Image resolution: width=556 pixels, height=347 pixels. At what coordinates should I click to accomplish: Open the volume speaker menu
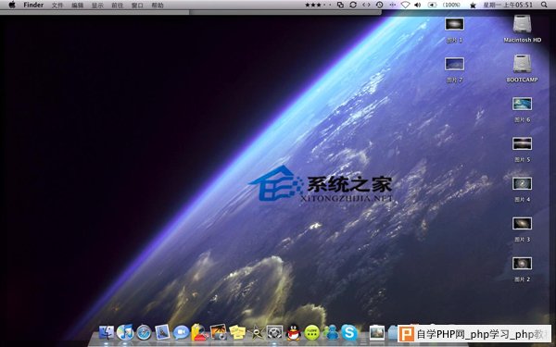[x=418, y=5]
